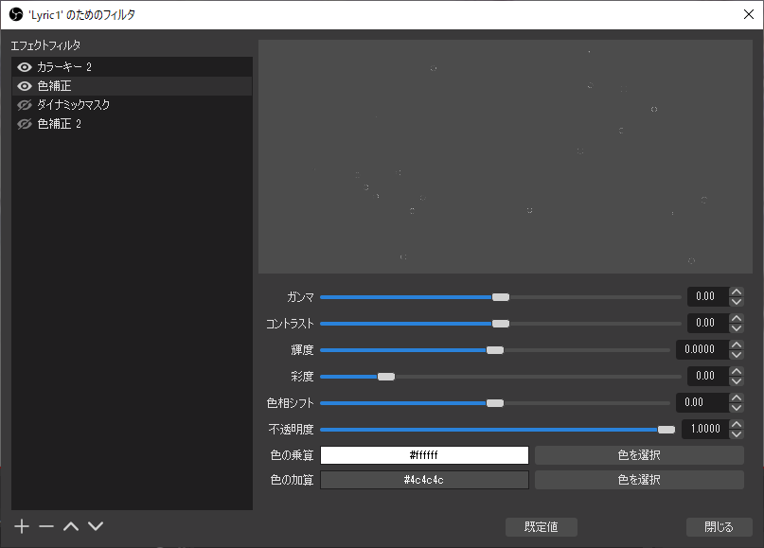Click the 閉じる button
This screenshot has width=764, height=548.
[720, 527]
